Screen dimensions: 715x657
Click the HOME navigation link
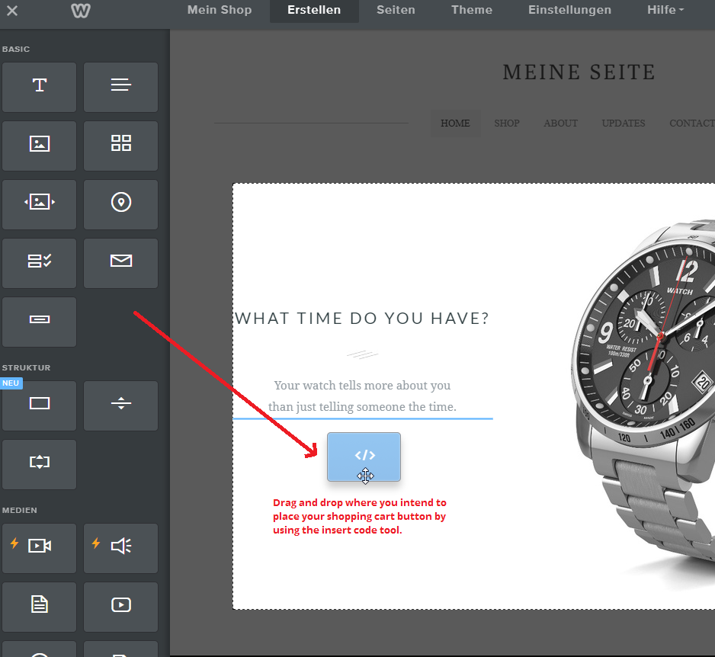[455, 123]
